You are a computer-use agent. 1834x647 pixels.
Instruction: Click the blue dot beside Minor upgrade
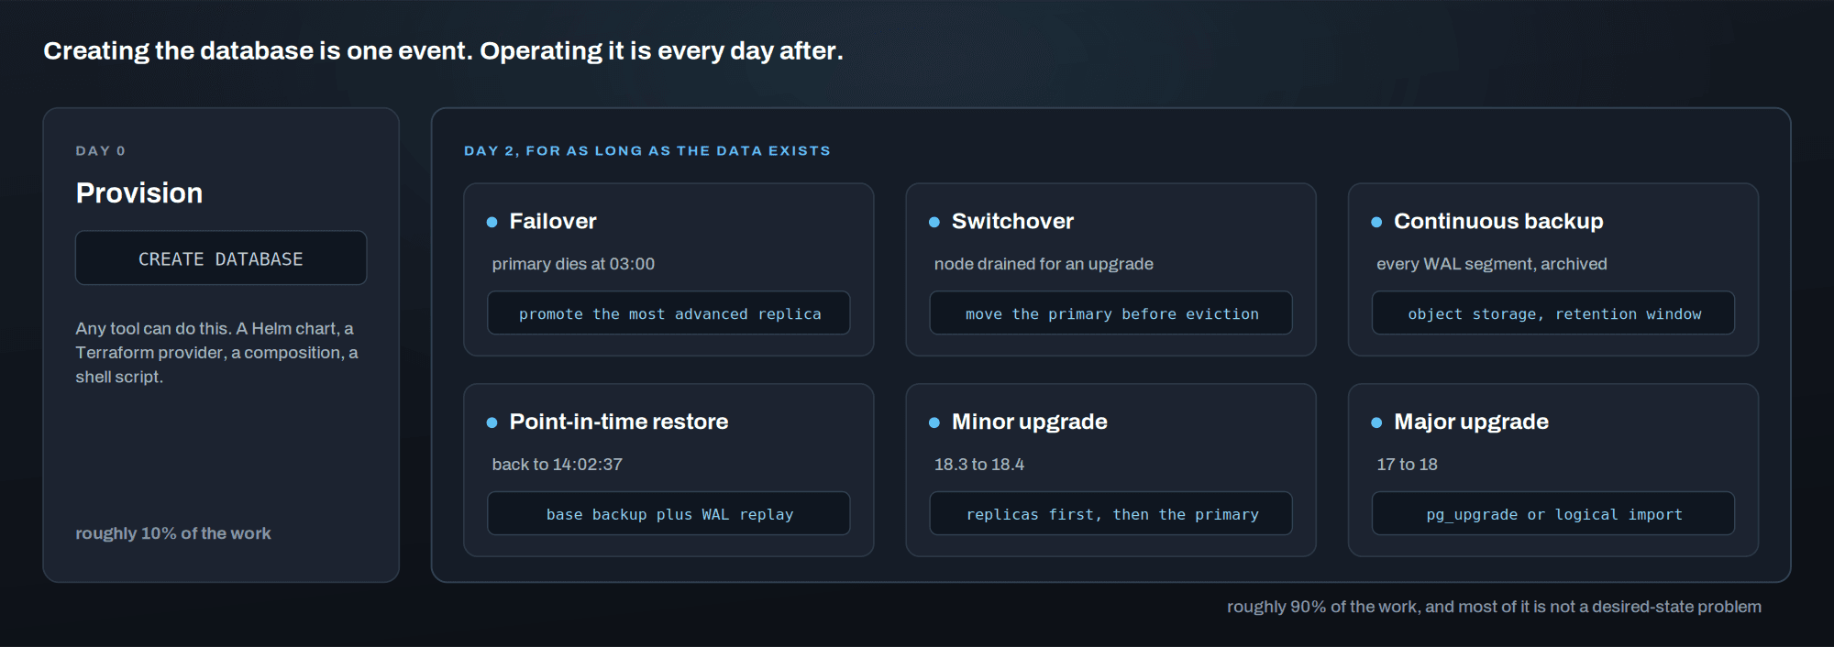coord(934,422)
